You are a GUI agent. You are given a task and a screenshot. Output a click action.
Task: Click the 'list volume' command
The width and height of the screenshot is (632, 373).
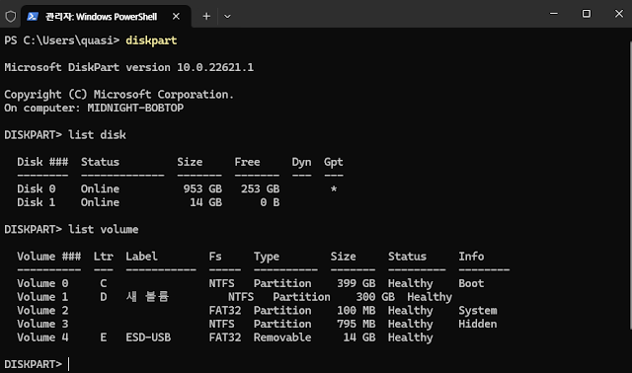click(103, 230)
